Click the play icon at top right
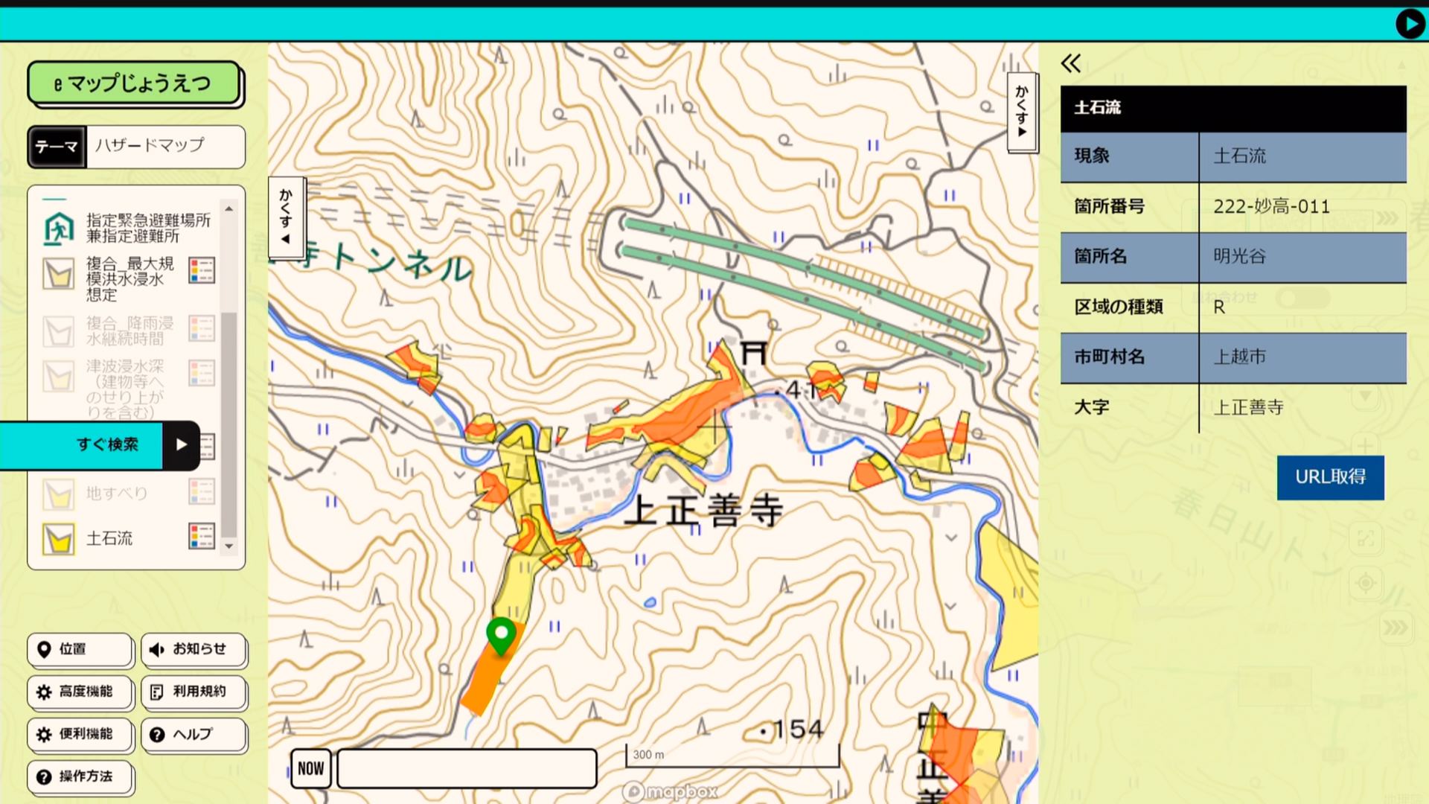The image size is (1429, 804). (1410, 24)
